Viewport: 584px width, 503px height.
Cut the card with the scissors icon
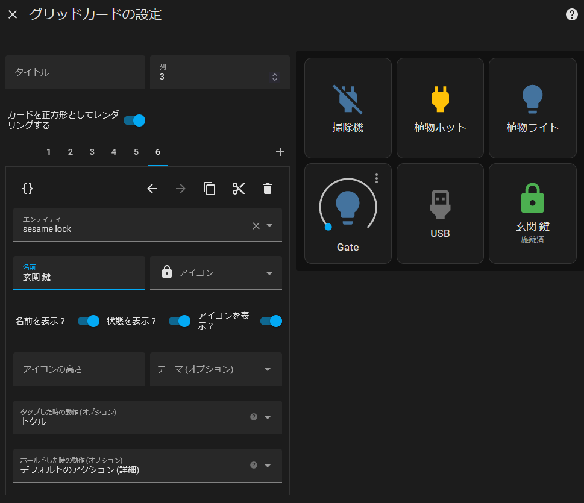(x=239, y=189)
